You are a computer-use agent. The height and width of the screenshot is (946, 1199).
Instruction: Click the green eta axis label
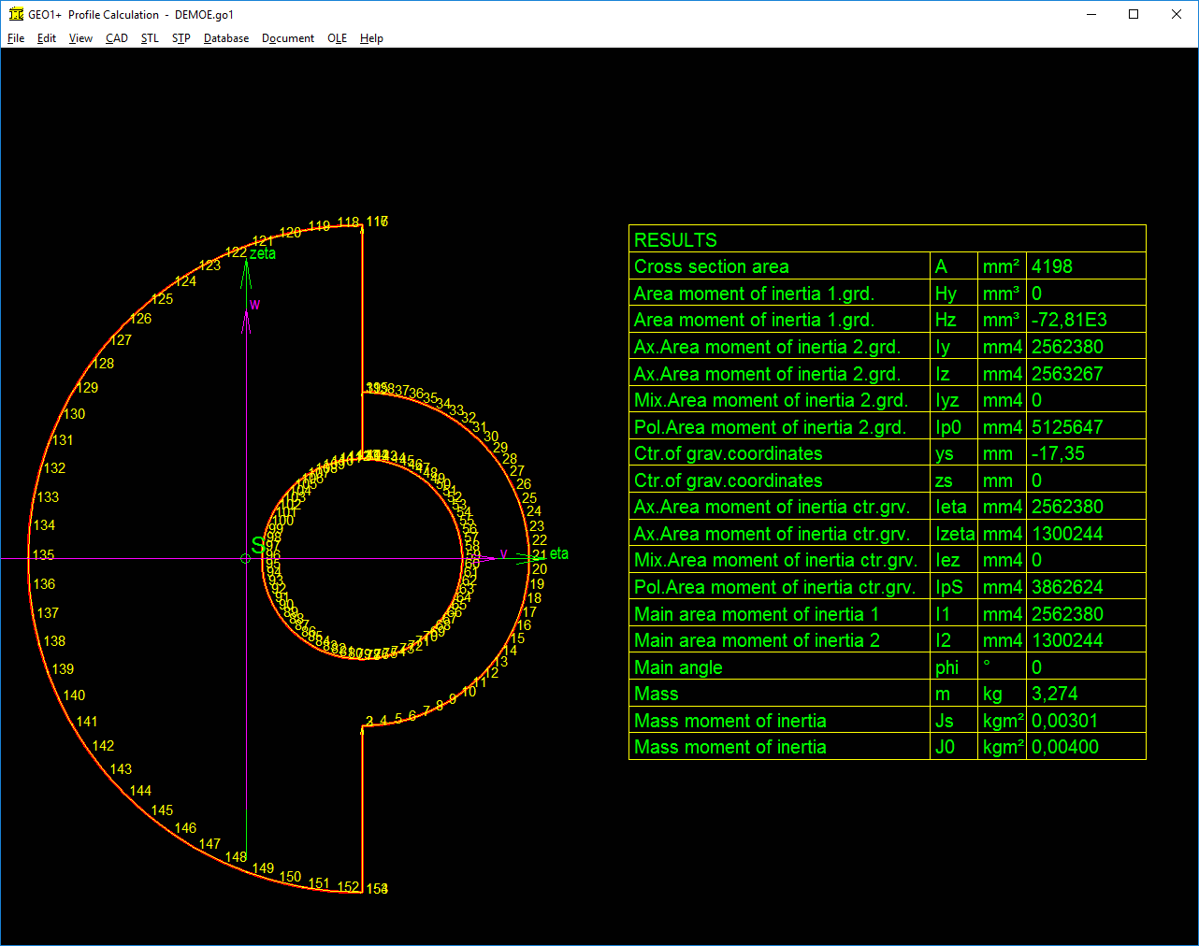click(x=558, y=553)
